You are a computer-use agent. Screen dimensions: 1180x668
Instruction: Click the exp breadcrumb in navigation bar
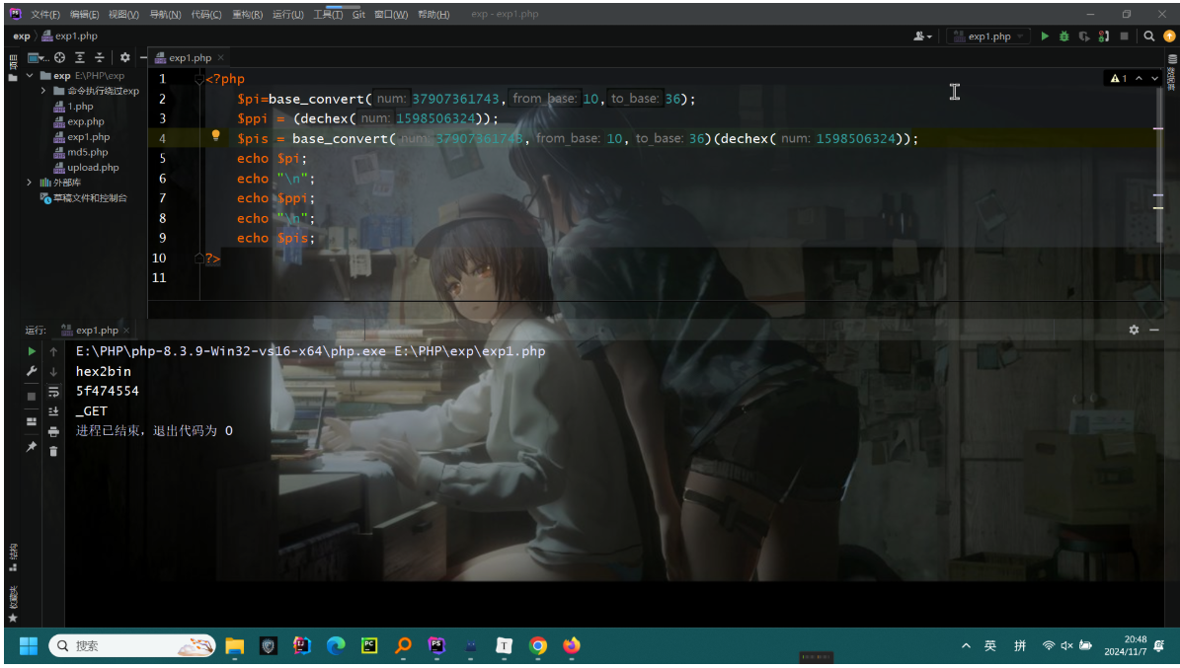coord(21,37)
